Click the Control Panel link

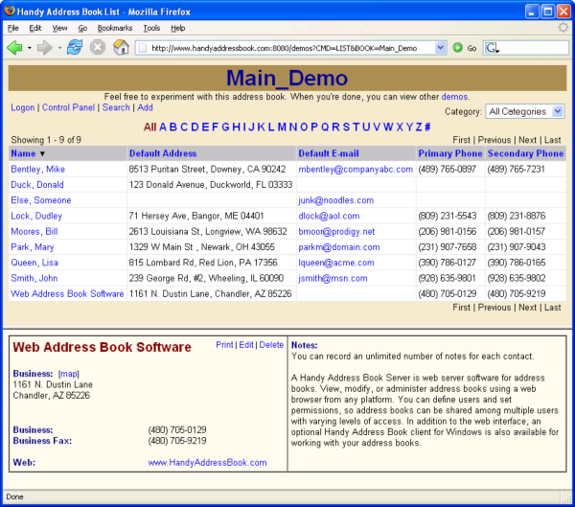[68, 107]
